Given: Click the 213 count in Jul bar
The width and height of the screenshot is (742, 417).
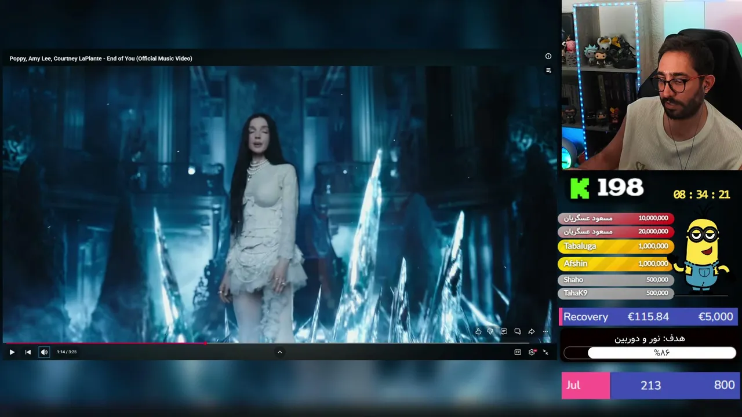Looking at the screenshot, I should pyautogui.click(x=650, y=385).
